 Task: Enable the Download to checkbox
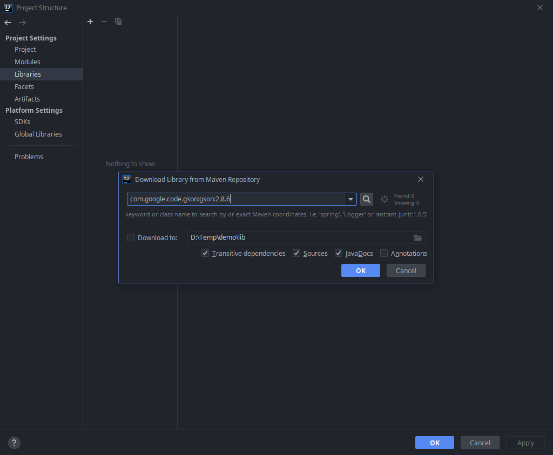pos(131,237)
